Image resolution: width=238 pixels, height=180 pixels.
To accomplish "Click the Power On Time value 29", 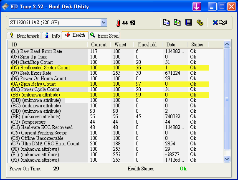I will pyautogui.click(x=56, y=169).
